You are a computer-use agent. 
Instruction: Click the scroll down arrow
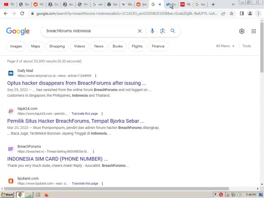(x=262, y=184)
